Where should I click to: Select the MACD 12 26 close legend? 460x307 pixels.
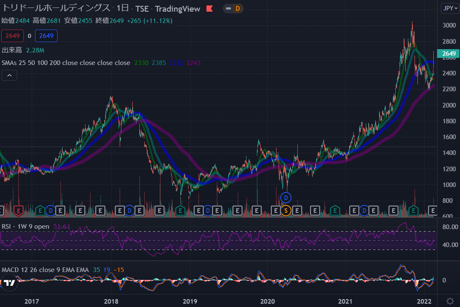[x=45, y=270]
